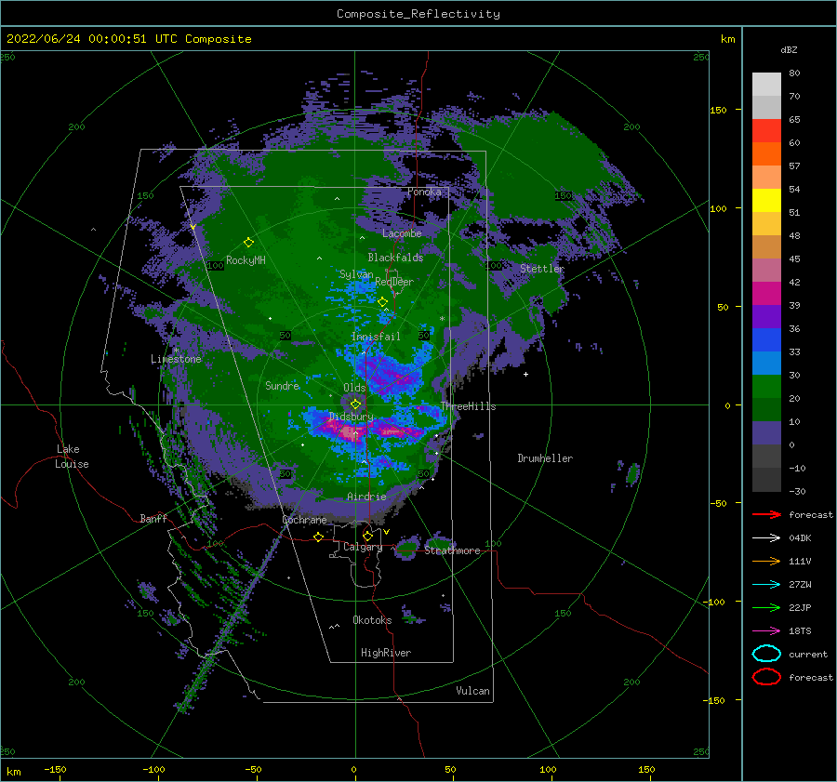The image size is (837, 782).
Task: Click the yellow diamond marker near RedDeer
Action: pos(382,302)
